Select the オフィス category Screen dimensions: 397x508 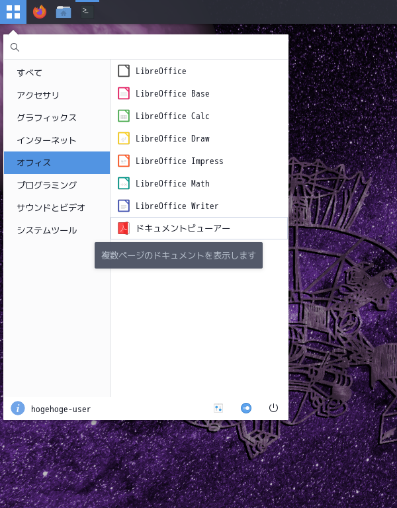click(x=57, y=163)
